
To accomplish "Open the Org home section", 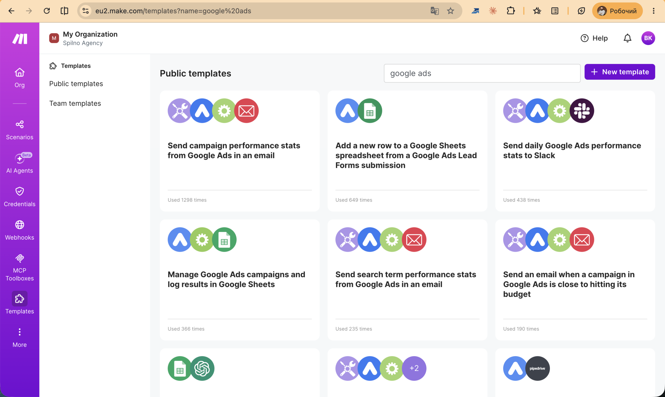I will pyautogui.click(x=19, y=78).
